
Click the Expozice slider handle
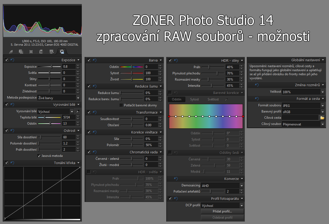[52, 67]
